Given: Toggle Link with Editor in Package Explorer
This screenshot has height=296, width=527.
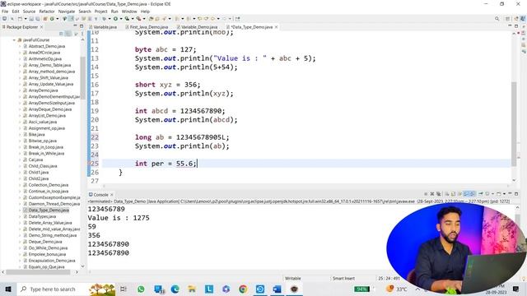Looking at the screenshot, I should 68,34.
